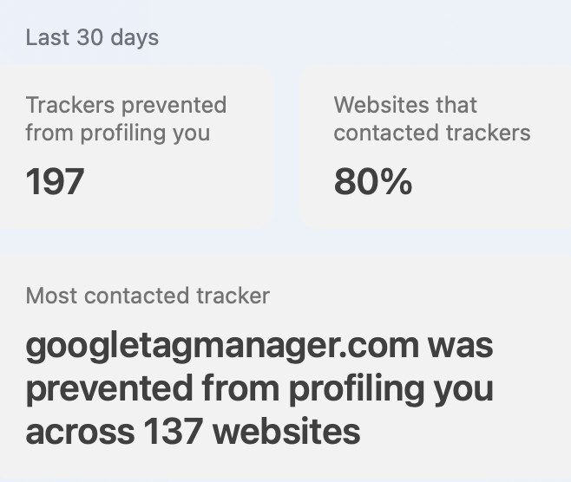
Task: Click the googletagmanager.com domain name
Action: pos(222,347)
